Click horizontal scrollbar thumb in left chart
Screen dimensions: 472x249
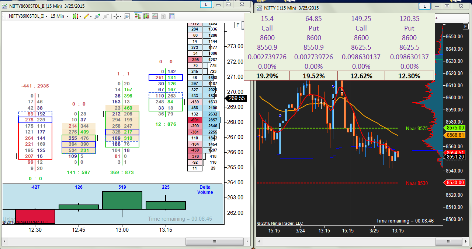[214, 242]
